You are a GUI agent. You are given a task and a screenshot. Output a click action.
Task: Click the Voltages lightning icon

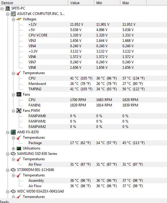coord(19,19)
